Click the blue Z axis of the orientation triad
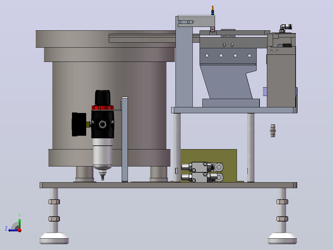333x250 pixels. [13, 230]
